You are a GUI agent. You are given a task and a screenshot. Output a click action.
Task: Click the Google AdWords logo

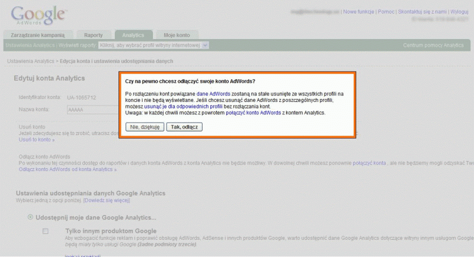[x=39, y=15]
